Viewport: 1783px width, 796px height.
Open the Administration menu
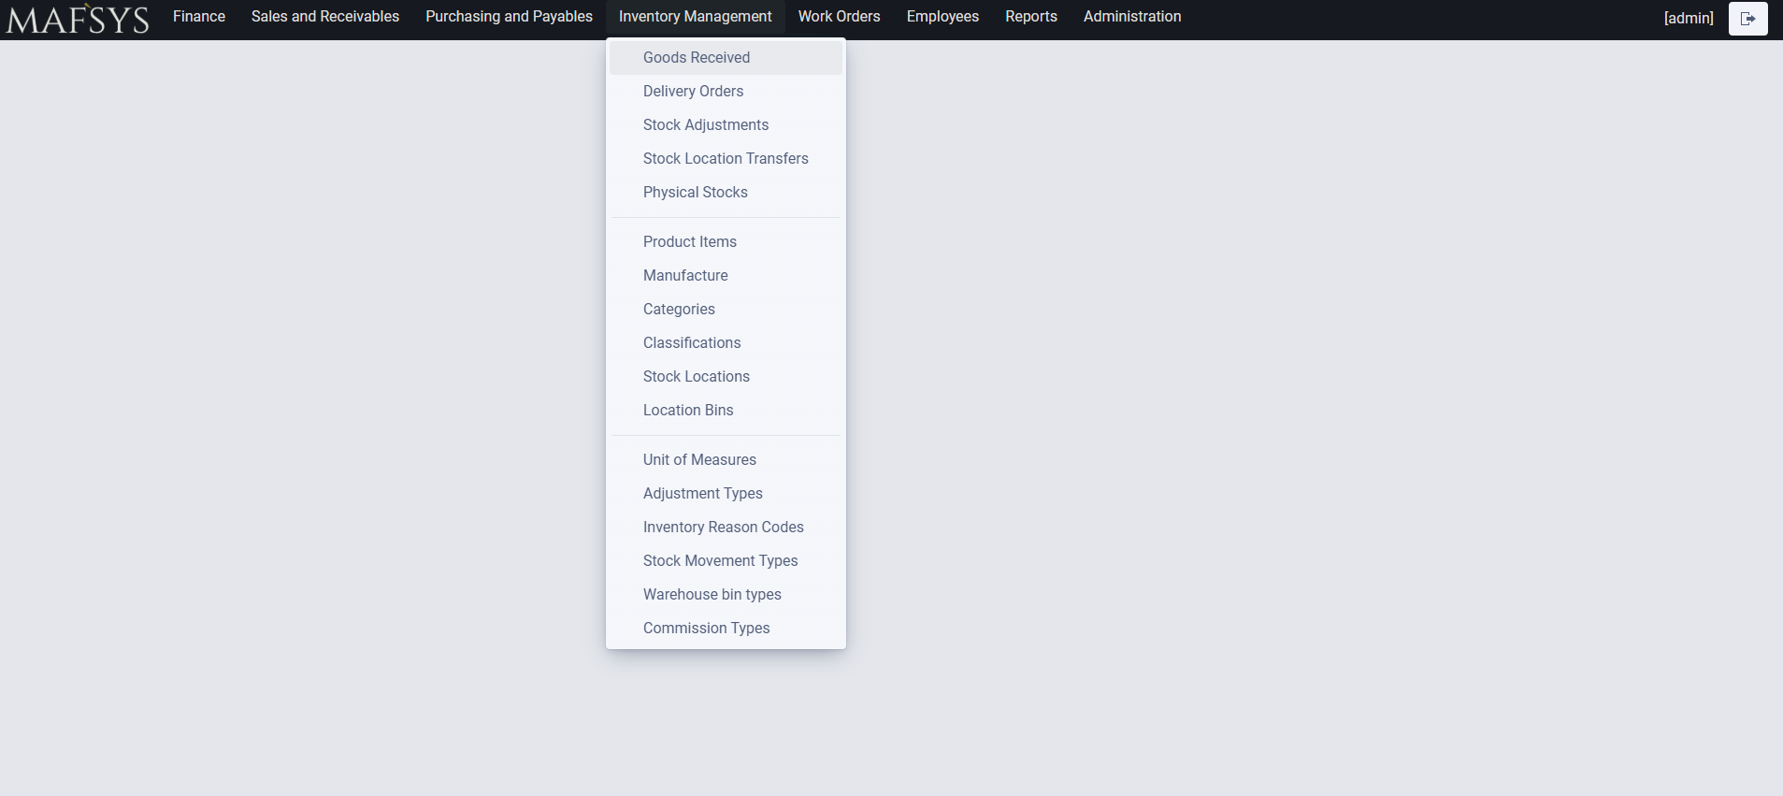tap(1131, 17)
